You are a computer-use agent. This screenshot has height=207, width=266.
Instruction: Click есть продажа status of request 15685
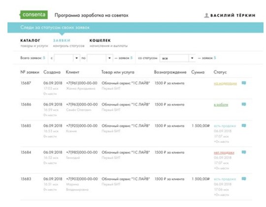pyautogui.click(x=225, y=126)
